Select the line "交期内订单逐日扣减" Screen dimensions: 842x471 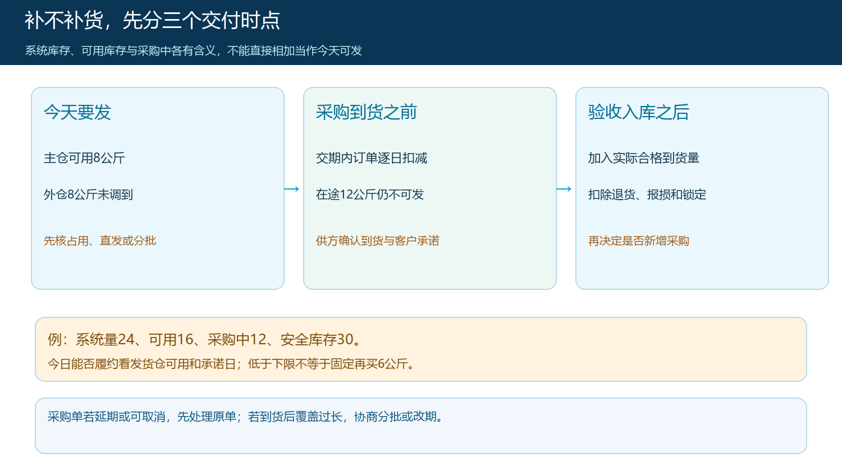point(372,158)
